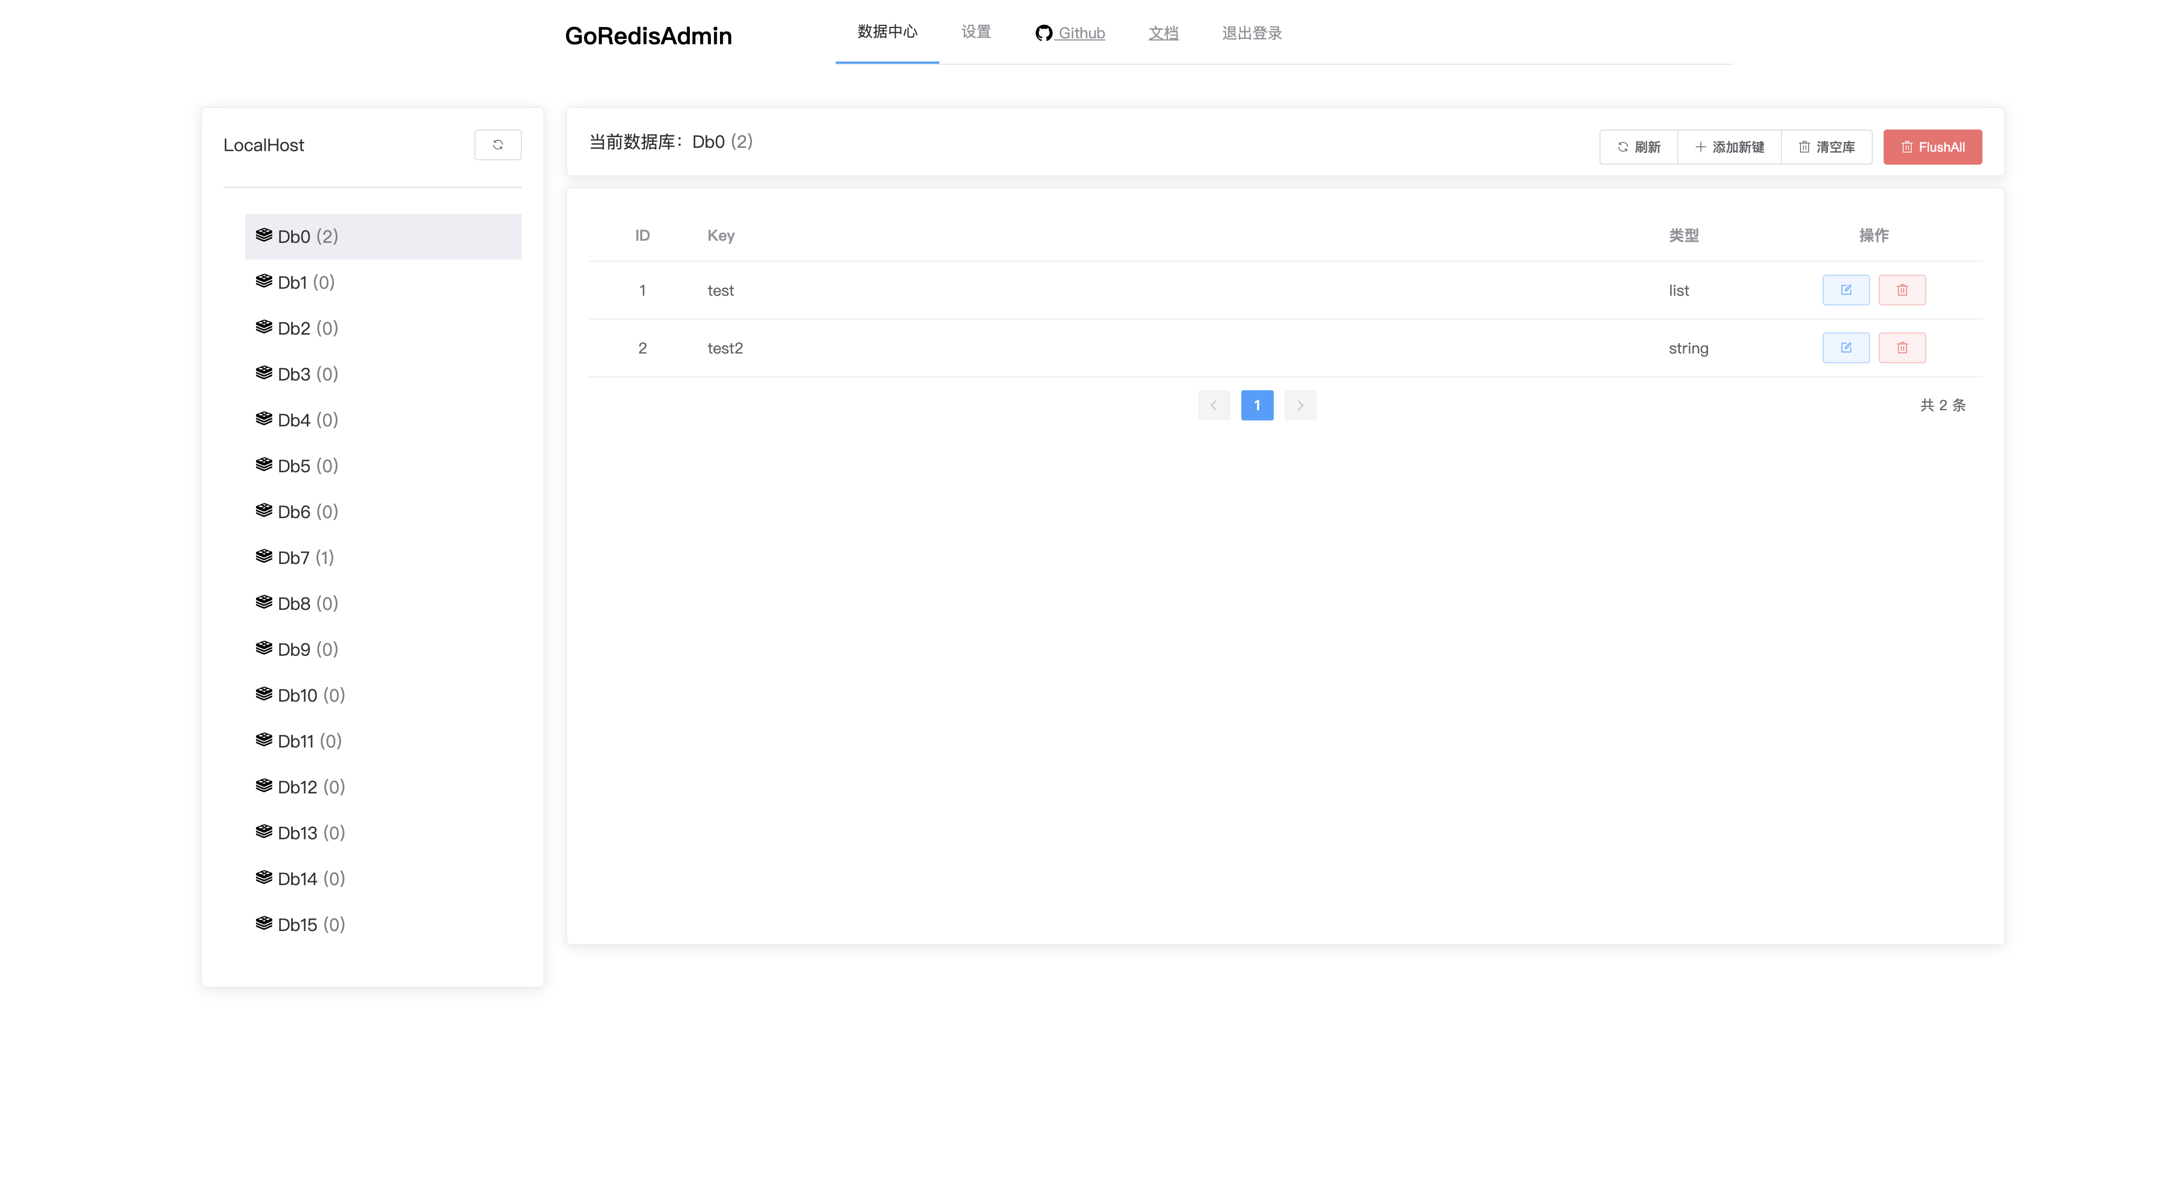
Task: Click 清空库 clear database button
Action: point(1826,147)
